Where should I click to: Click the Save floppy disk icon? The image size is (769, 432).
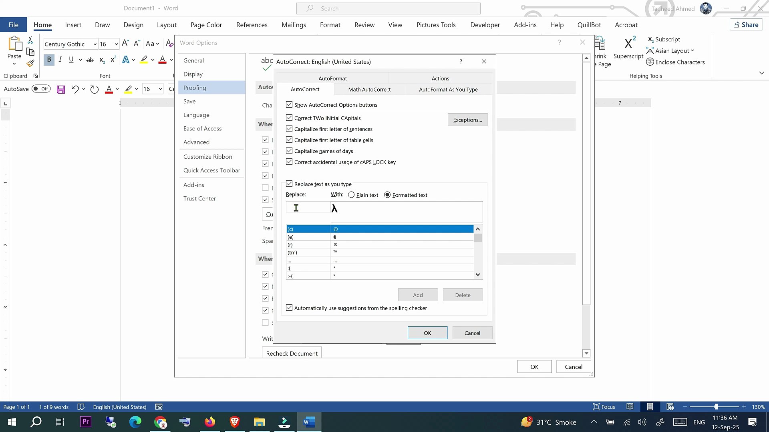pyautogui.click(x=61, y=89)
